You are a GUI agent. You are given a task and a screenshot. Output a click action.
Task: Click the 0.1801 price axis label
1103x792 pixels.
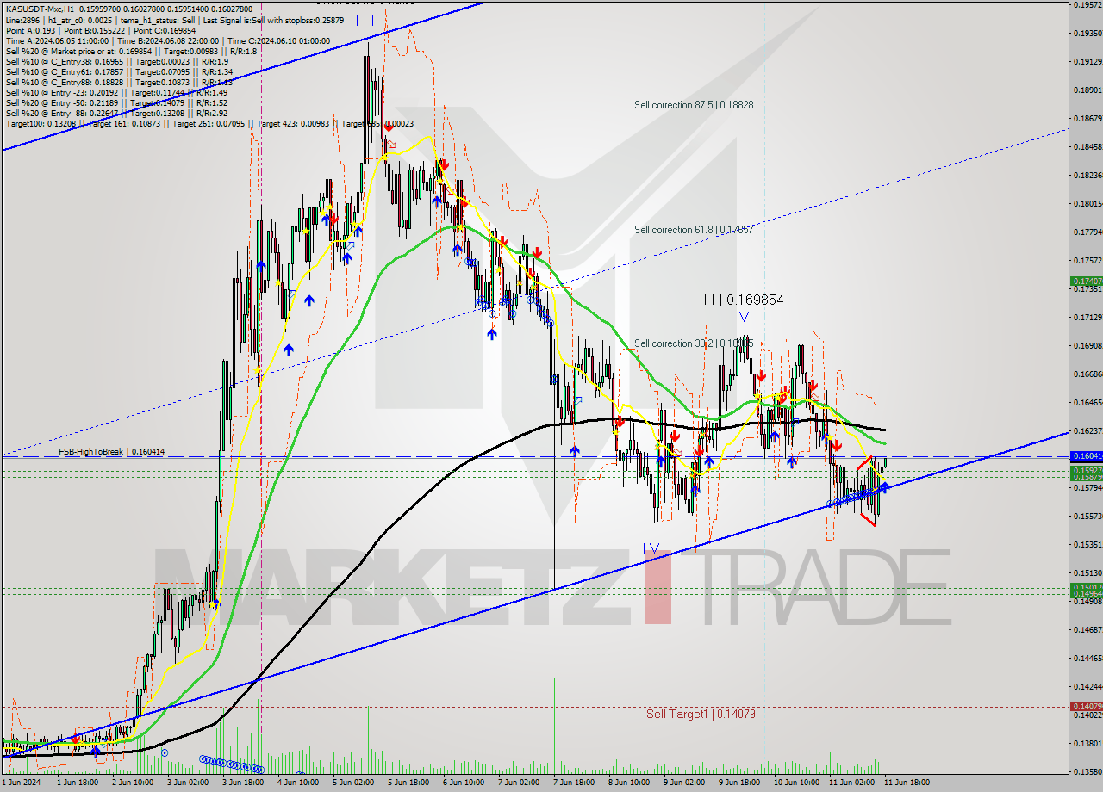(1088, 204)
